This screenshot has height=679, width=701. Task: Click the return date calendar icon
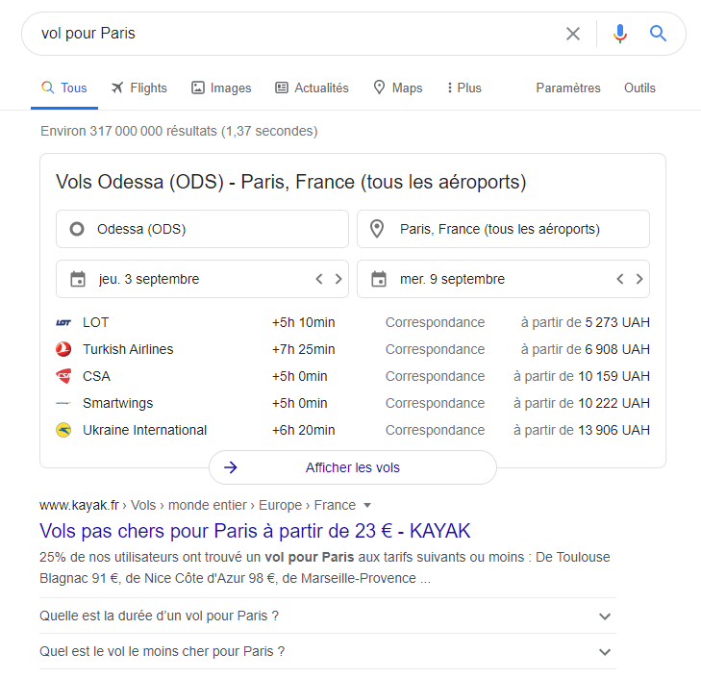tap(379, 280)
